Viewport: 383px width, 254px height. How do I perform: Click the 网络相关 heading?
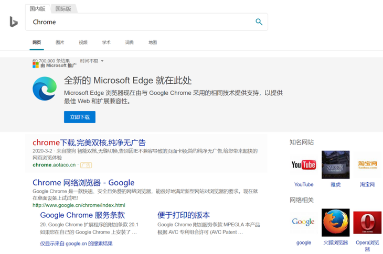[302, 200]
